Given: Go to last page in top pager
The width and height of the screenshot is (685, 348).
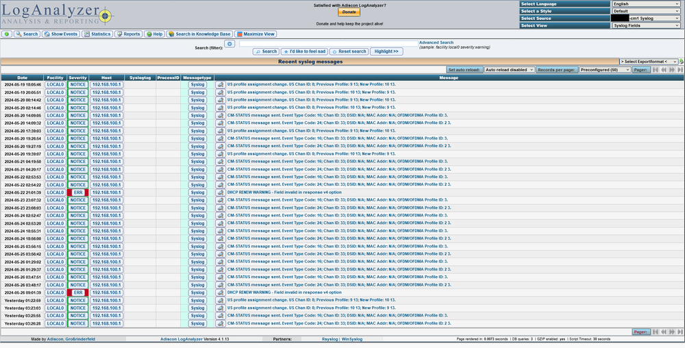Looking at the screenshot, I should click(x=680, y=70).
